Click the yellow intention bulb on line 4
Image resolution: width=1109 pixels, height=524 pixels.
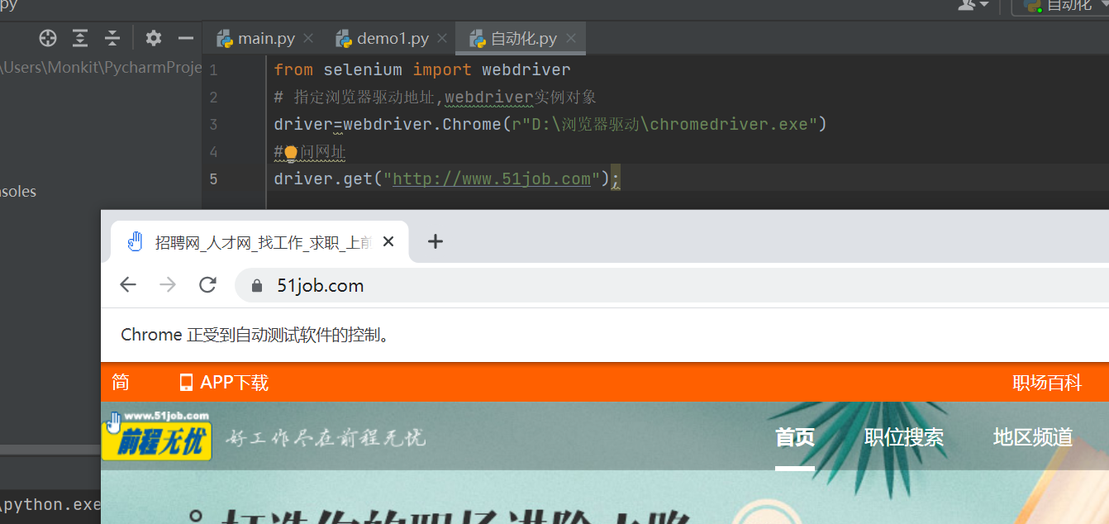click(290, 152)
